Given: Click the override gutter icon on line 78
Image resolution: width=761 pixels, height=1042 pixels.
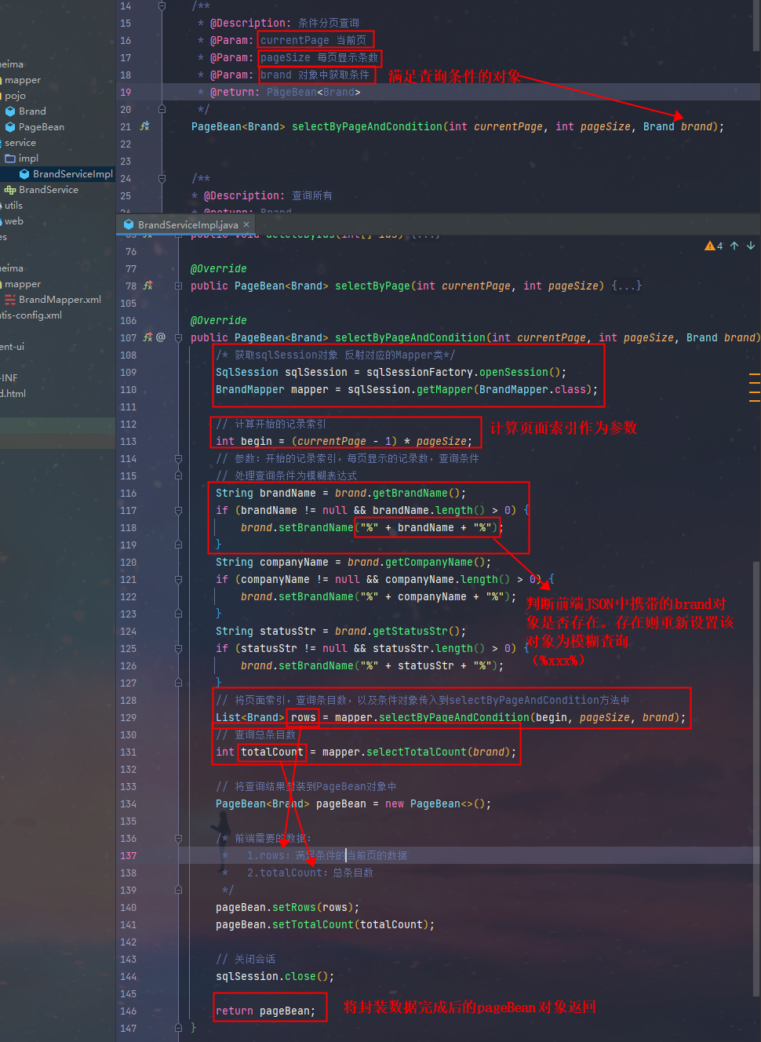Looking at the screenshot, I should 147,286.
